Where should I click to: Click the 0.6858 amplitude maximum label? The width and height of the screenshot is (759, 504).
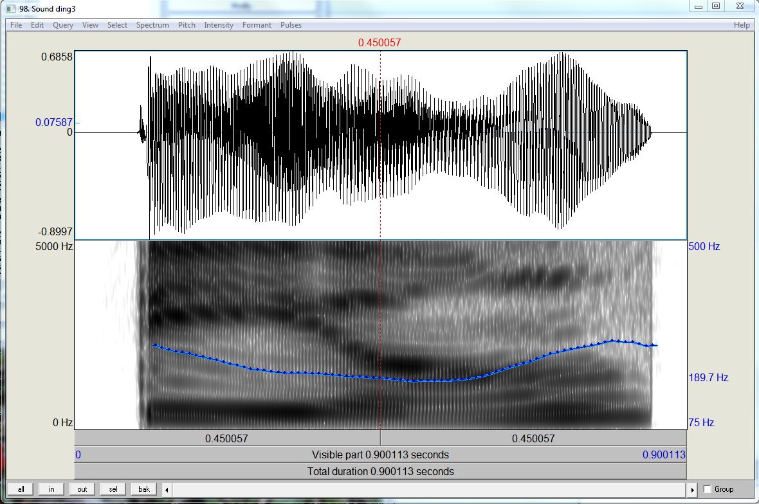click(x=57, y=57)
